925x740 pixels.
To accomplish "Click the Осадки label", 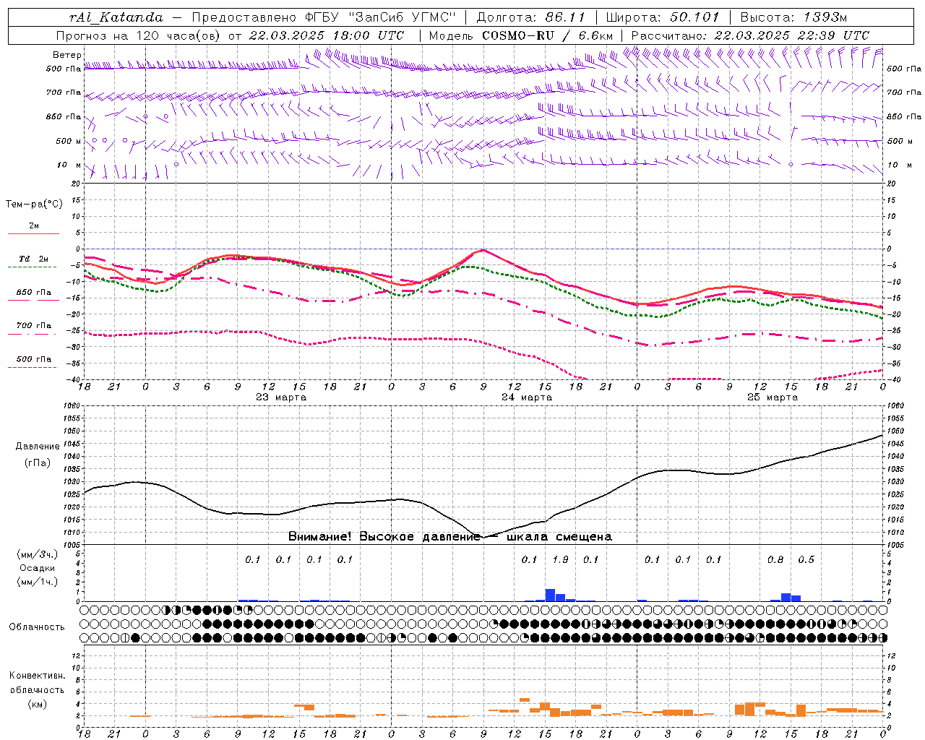I will 38,569.
